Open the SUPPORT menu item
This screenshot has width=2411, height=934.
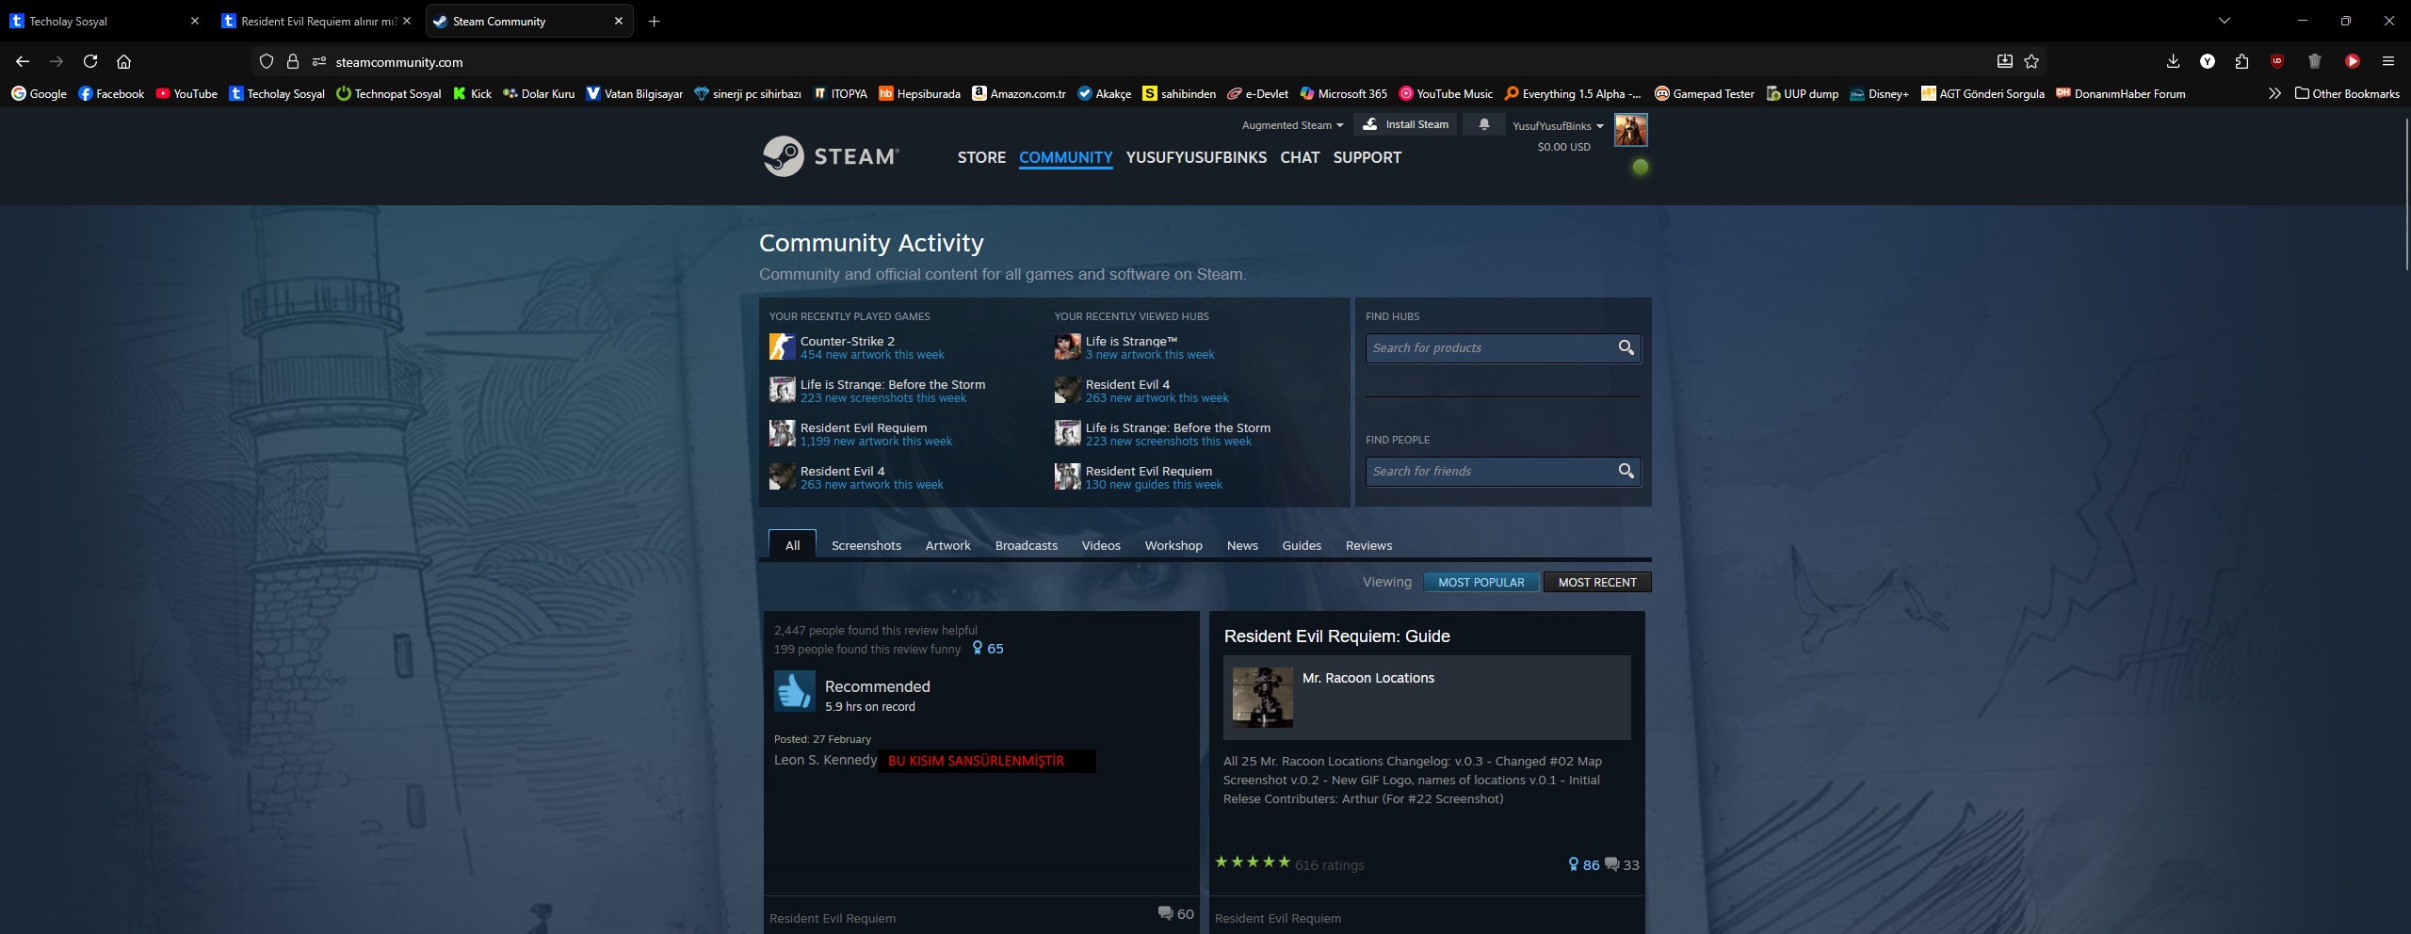[1367, 157]
